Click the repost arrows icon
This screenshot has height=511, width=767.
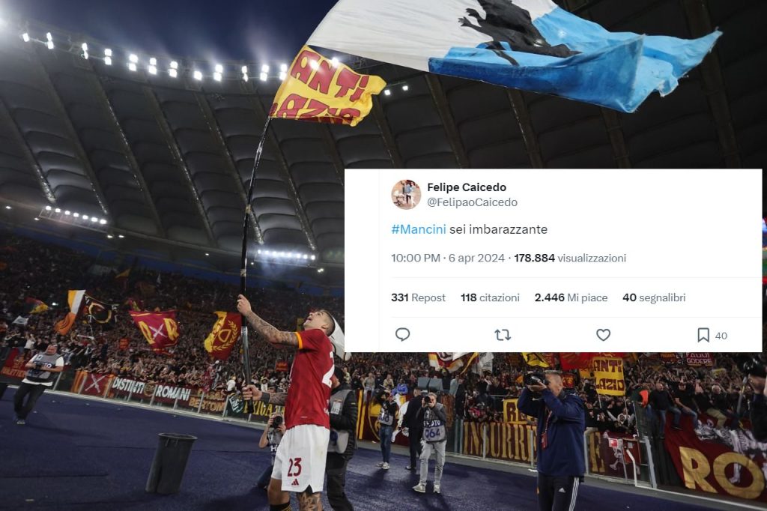[x=503, y=335]
